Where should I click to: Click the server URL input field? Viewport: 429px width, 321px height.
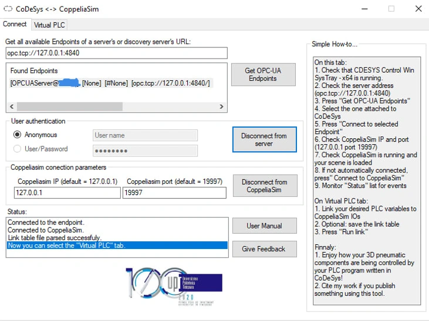[x=117, y=53]
